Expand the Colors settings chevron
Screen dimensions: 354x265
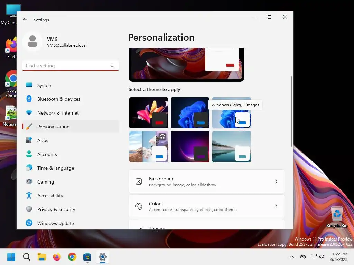point(276,206)
